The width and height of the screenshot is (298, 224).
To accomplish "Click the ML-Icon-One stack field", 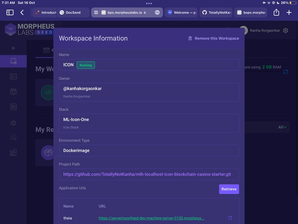I will 149,123.
